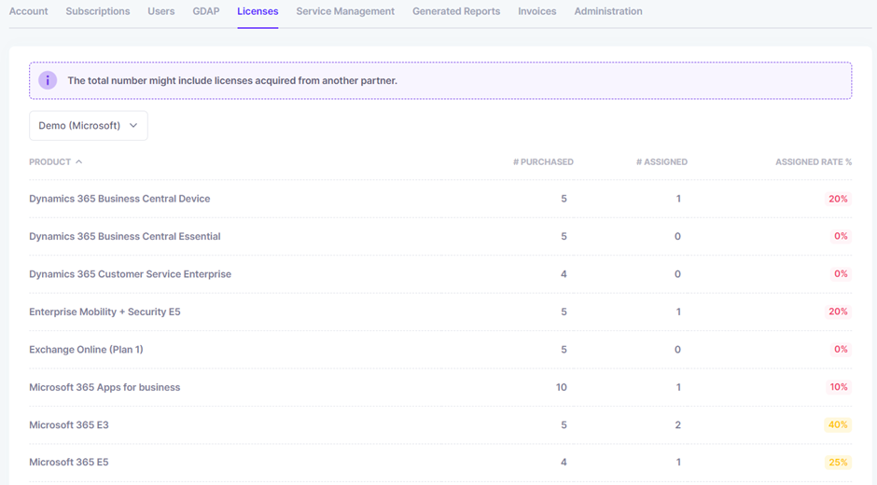
Task: Click the 25% badge for Microsoft 365 E5
Action: (x=838, y=462)
